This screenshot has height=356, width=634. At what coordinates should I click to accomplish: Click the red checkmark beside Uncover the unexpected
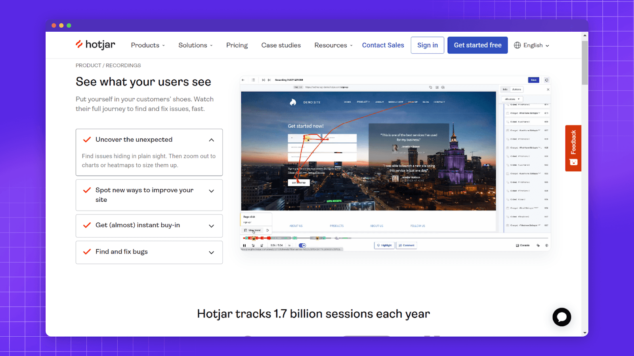pyautogui.click(x=87, y=140)
